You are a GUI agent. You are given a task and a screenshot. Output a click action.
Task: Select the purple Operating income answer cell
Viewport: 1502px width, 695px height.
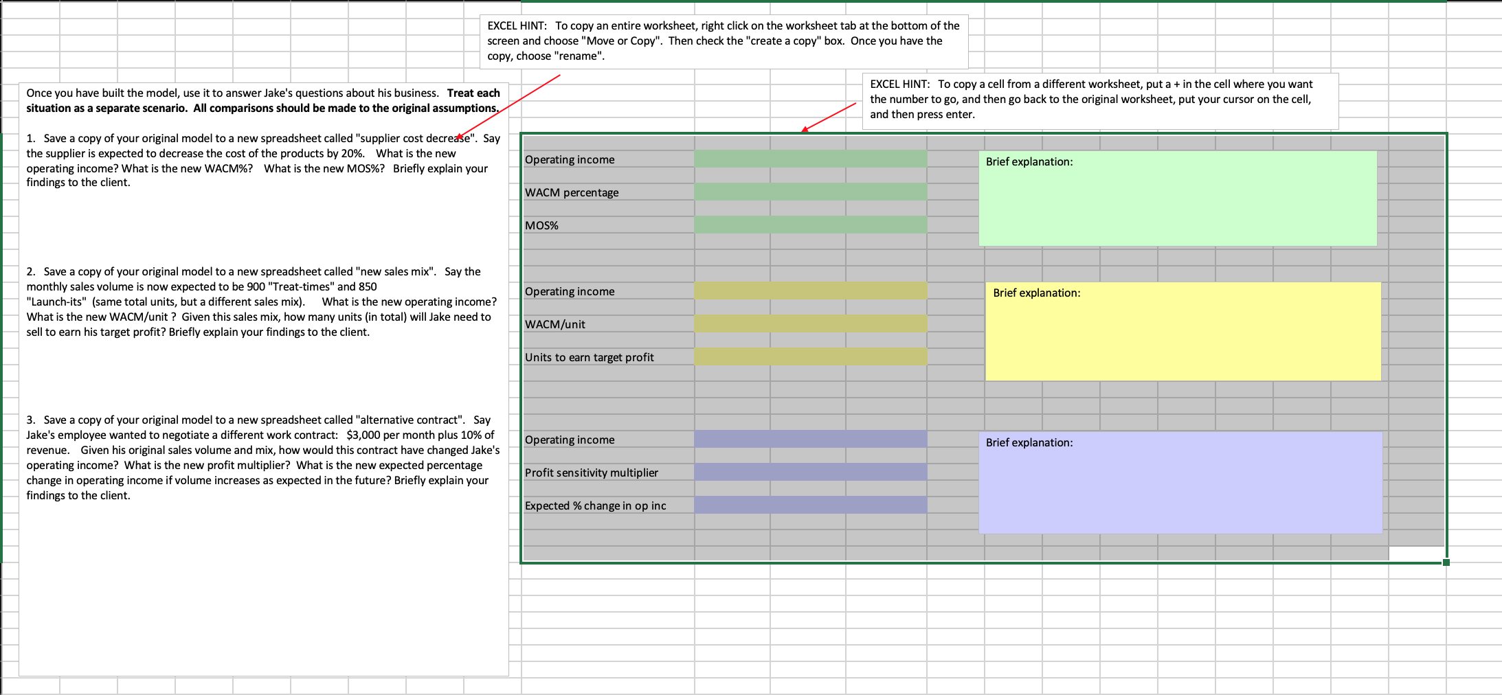[811, 439]
